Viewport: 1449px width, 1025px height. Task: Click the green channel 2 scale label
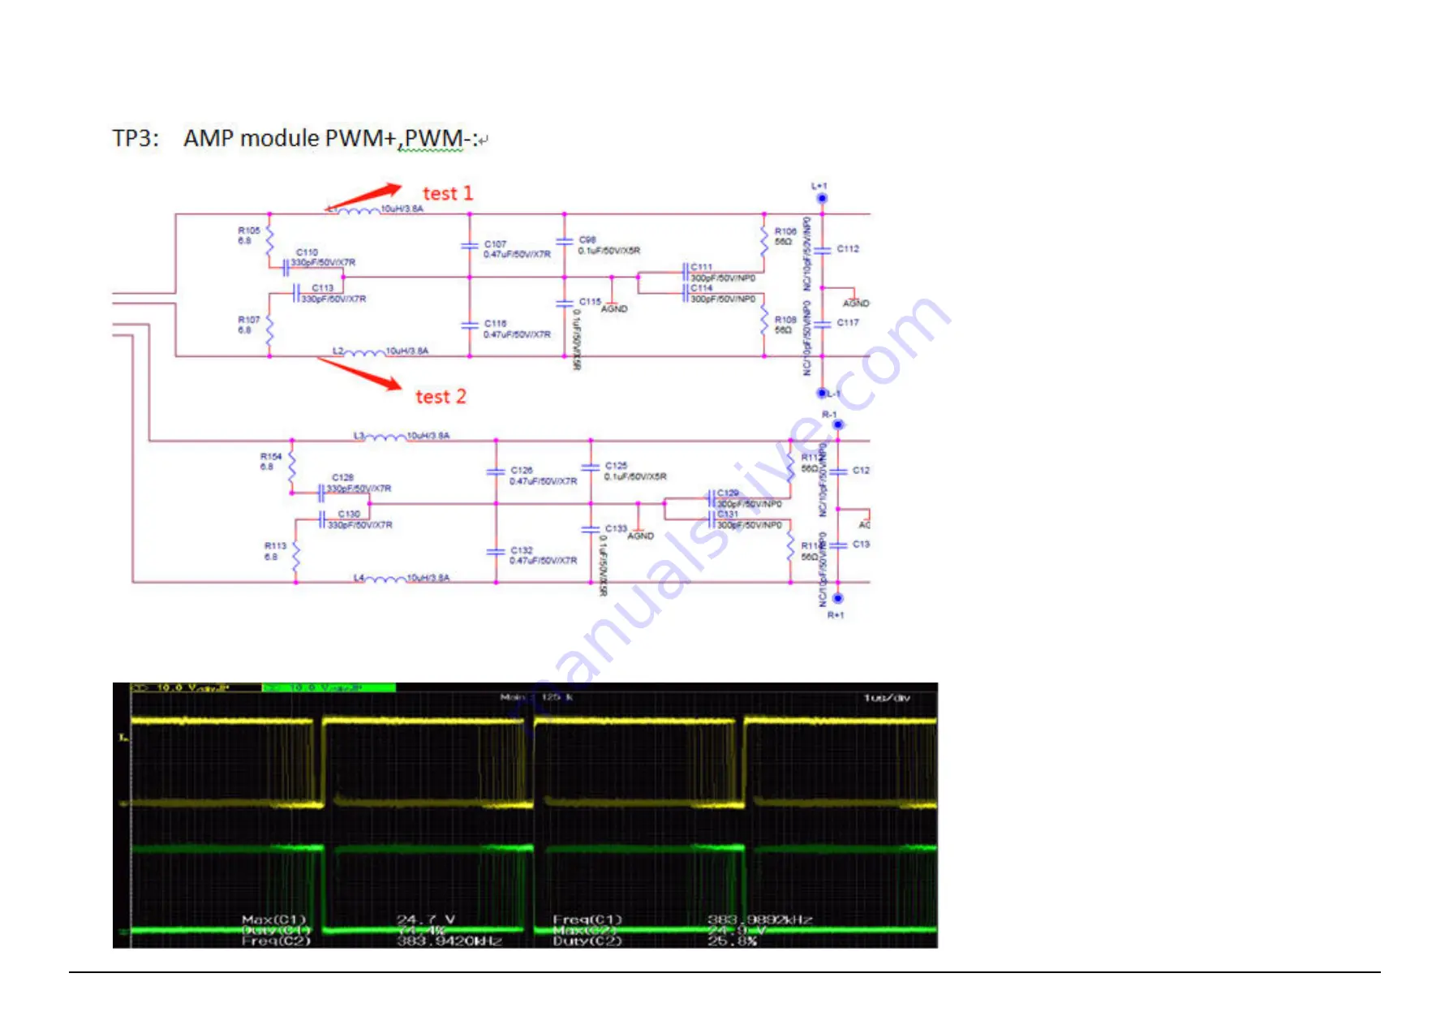[329, 688]
